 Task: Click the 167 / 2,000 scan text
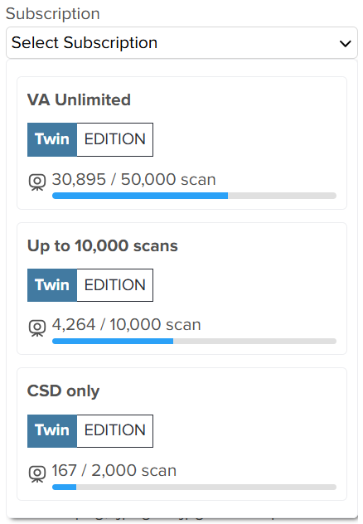[114, 471]
